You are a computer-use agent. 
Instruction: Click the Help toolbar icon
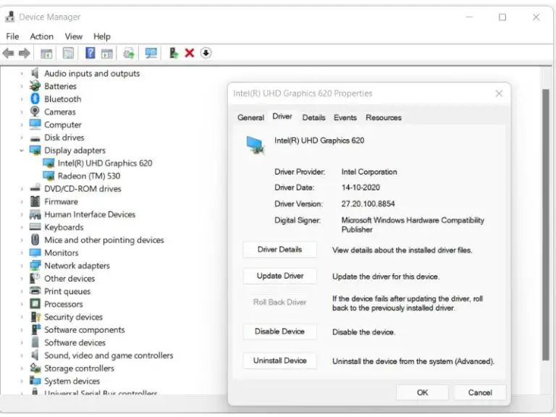[90, 53]
